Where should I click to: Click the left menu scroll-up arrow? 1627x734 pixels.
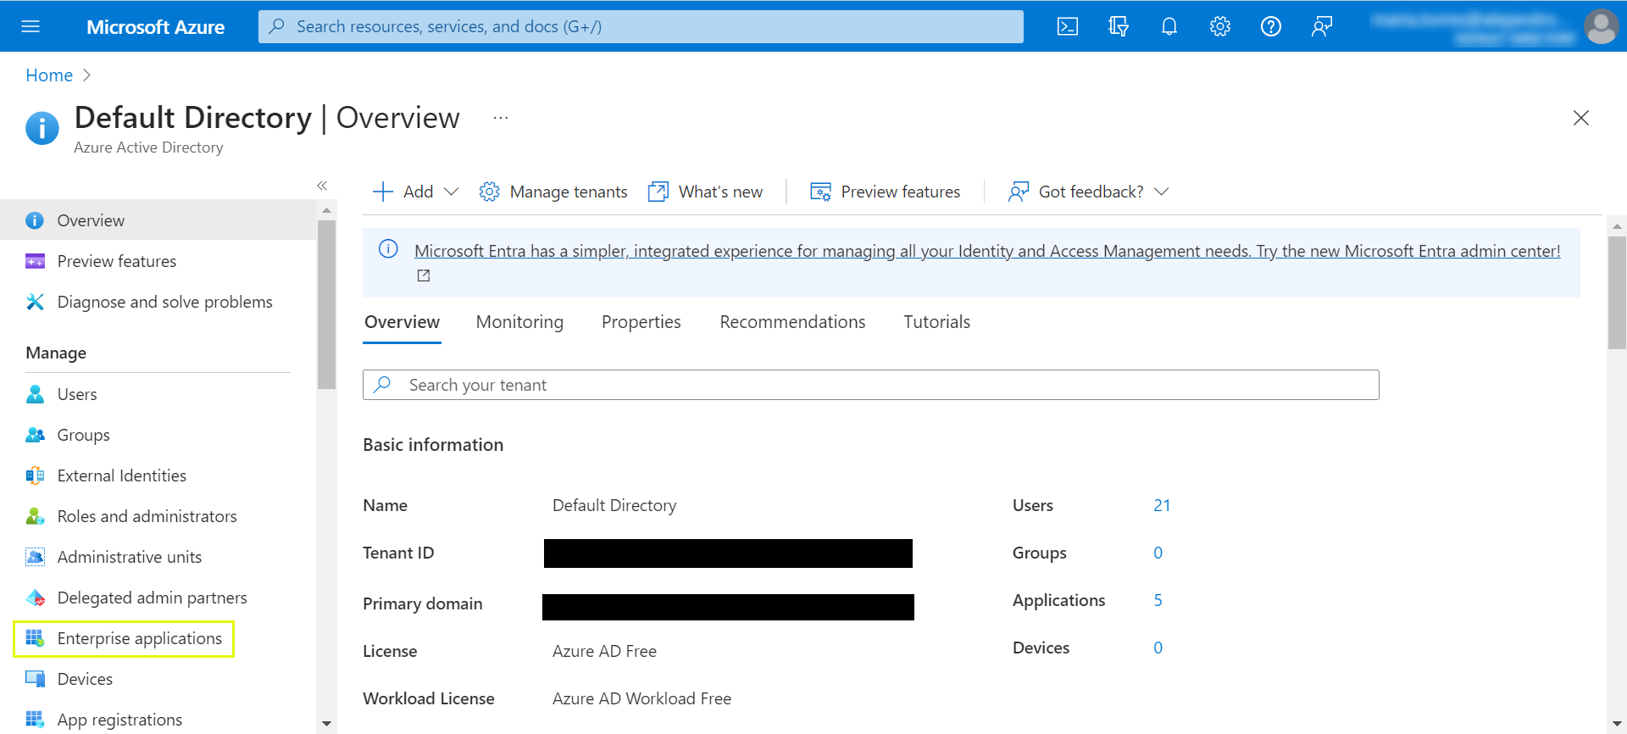(326, 209)
